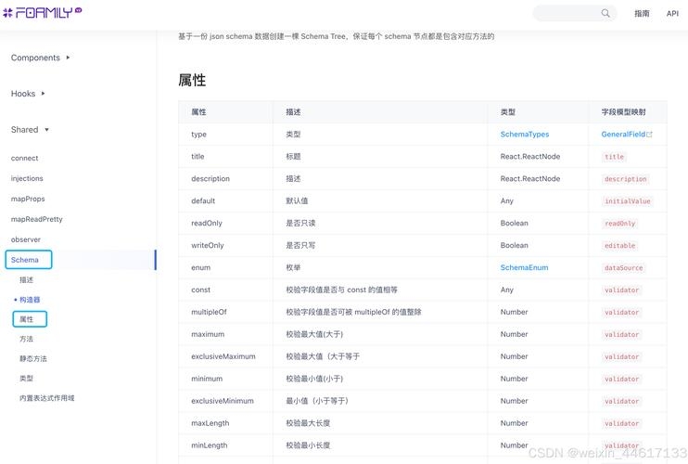688x464 pixels.
Task: Click the 'title' code tag in mapping column
Action: point(614,157)
